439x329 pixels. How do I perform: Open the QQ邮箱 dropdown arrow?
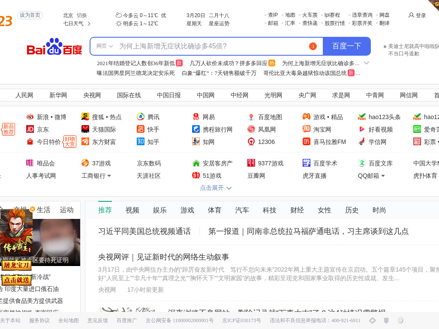[383, 176]
